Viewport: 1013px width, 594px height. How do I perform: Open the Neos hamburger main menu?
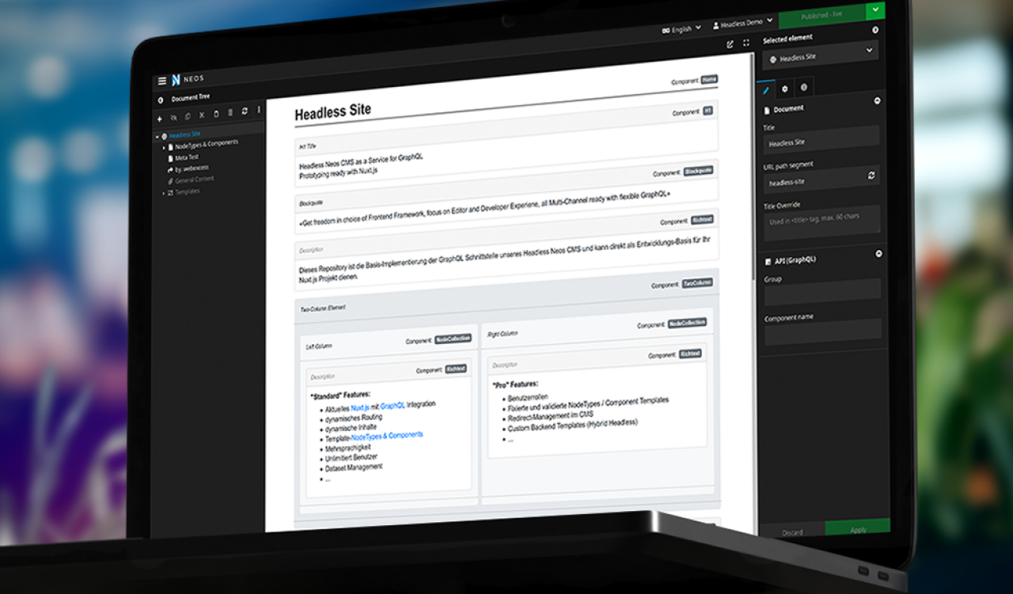tap(162, 81)
